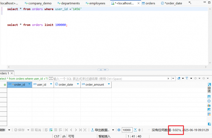This screenshot has height=138, width=212.
Task: Switch to the company_demo editor tab
Action: point(38,3)
